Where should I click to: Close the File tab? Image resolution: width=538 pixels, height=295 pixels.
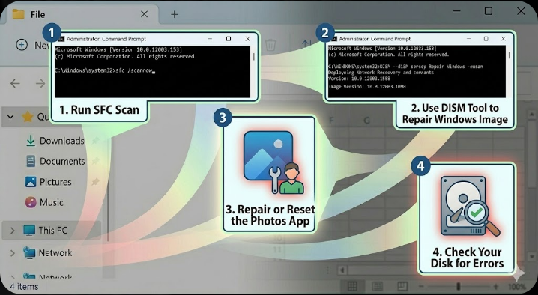click(x=145, y=14)
